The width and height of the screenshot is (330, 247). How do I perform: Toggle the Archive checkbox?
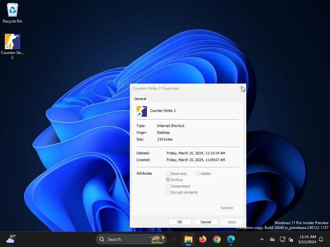(x=168, y=180)
